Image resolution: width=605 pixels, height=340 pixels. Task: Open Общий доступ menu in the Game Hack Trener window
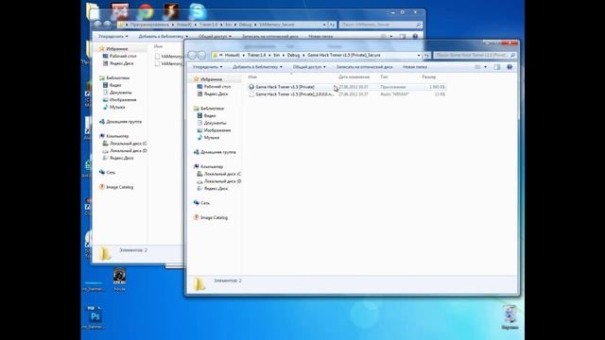click(x=309, y=67)
